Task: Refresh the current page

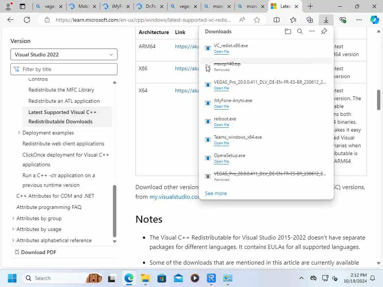Action: [x=27, y=20]
